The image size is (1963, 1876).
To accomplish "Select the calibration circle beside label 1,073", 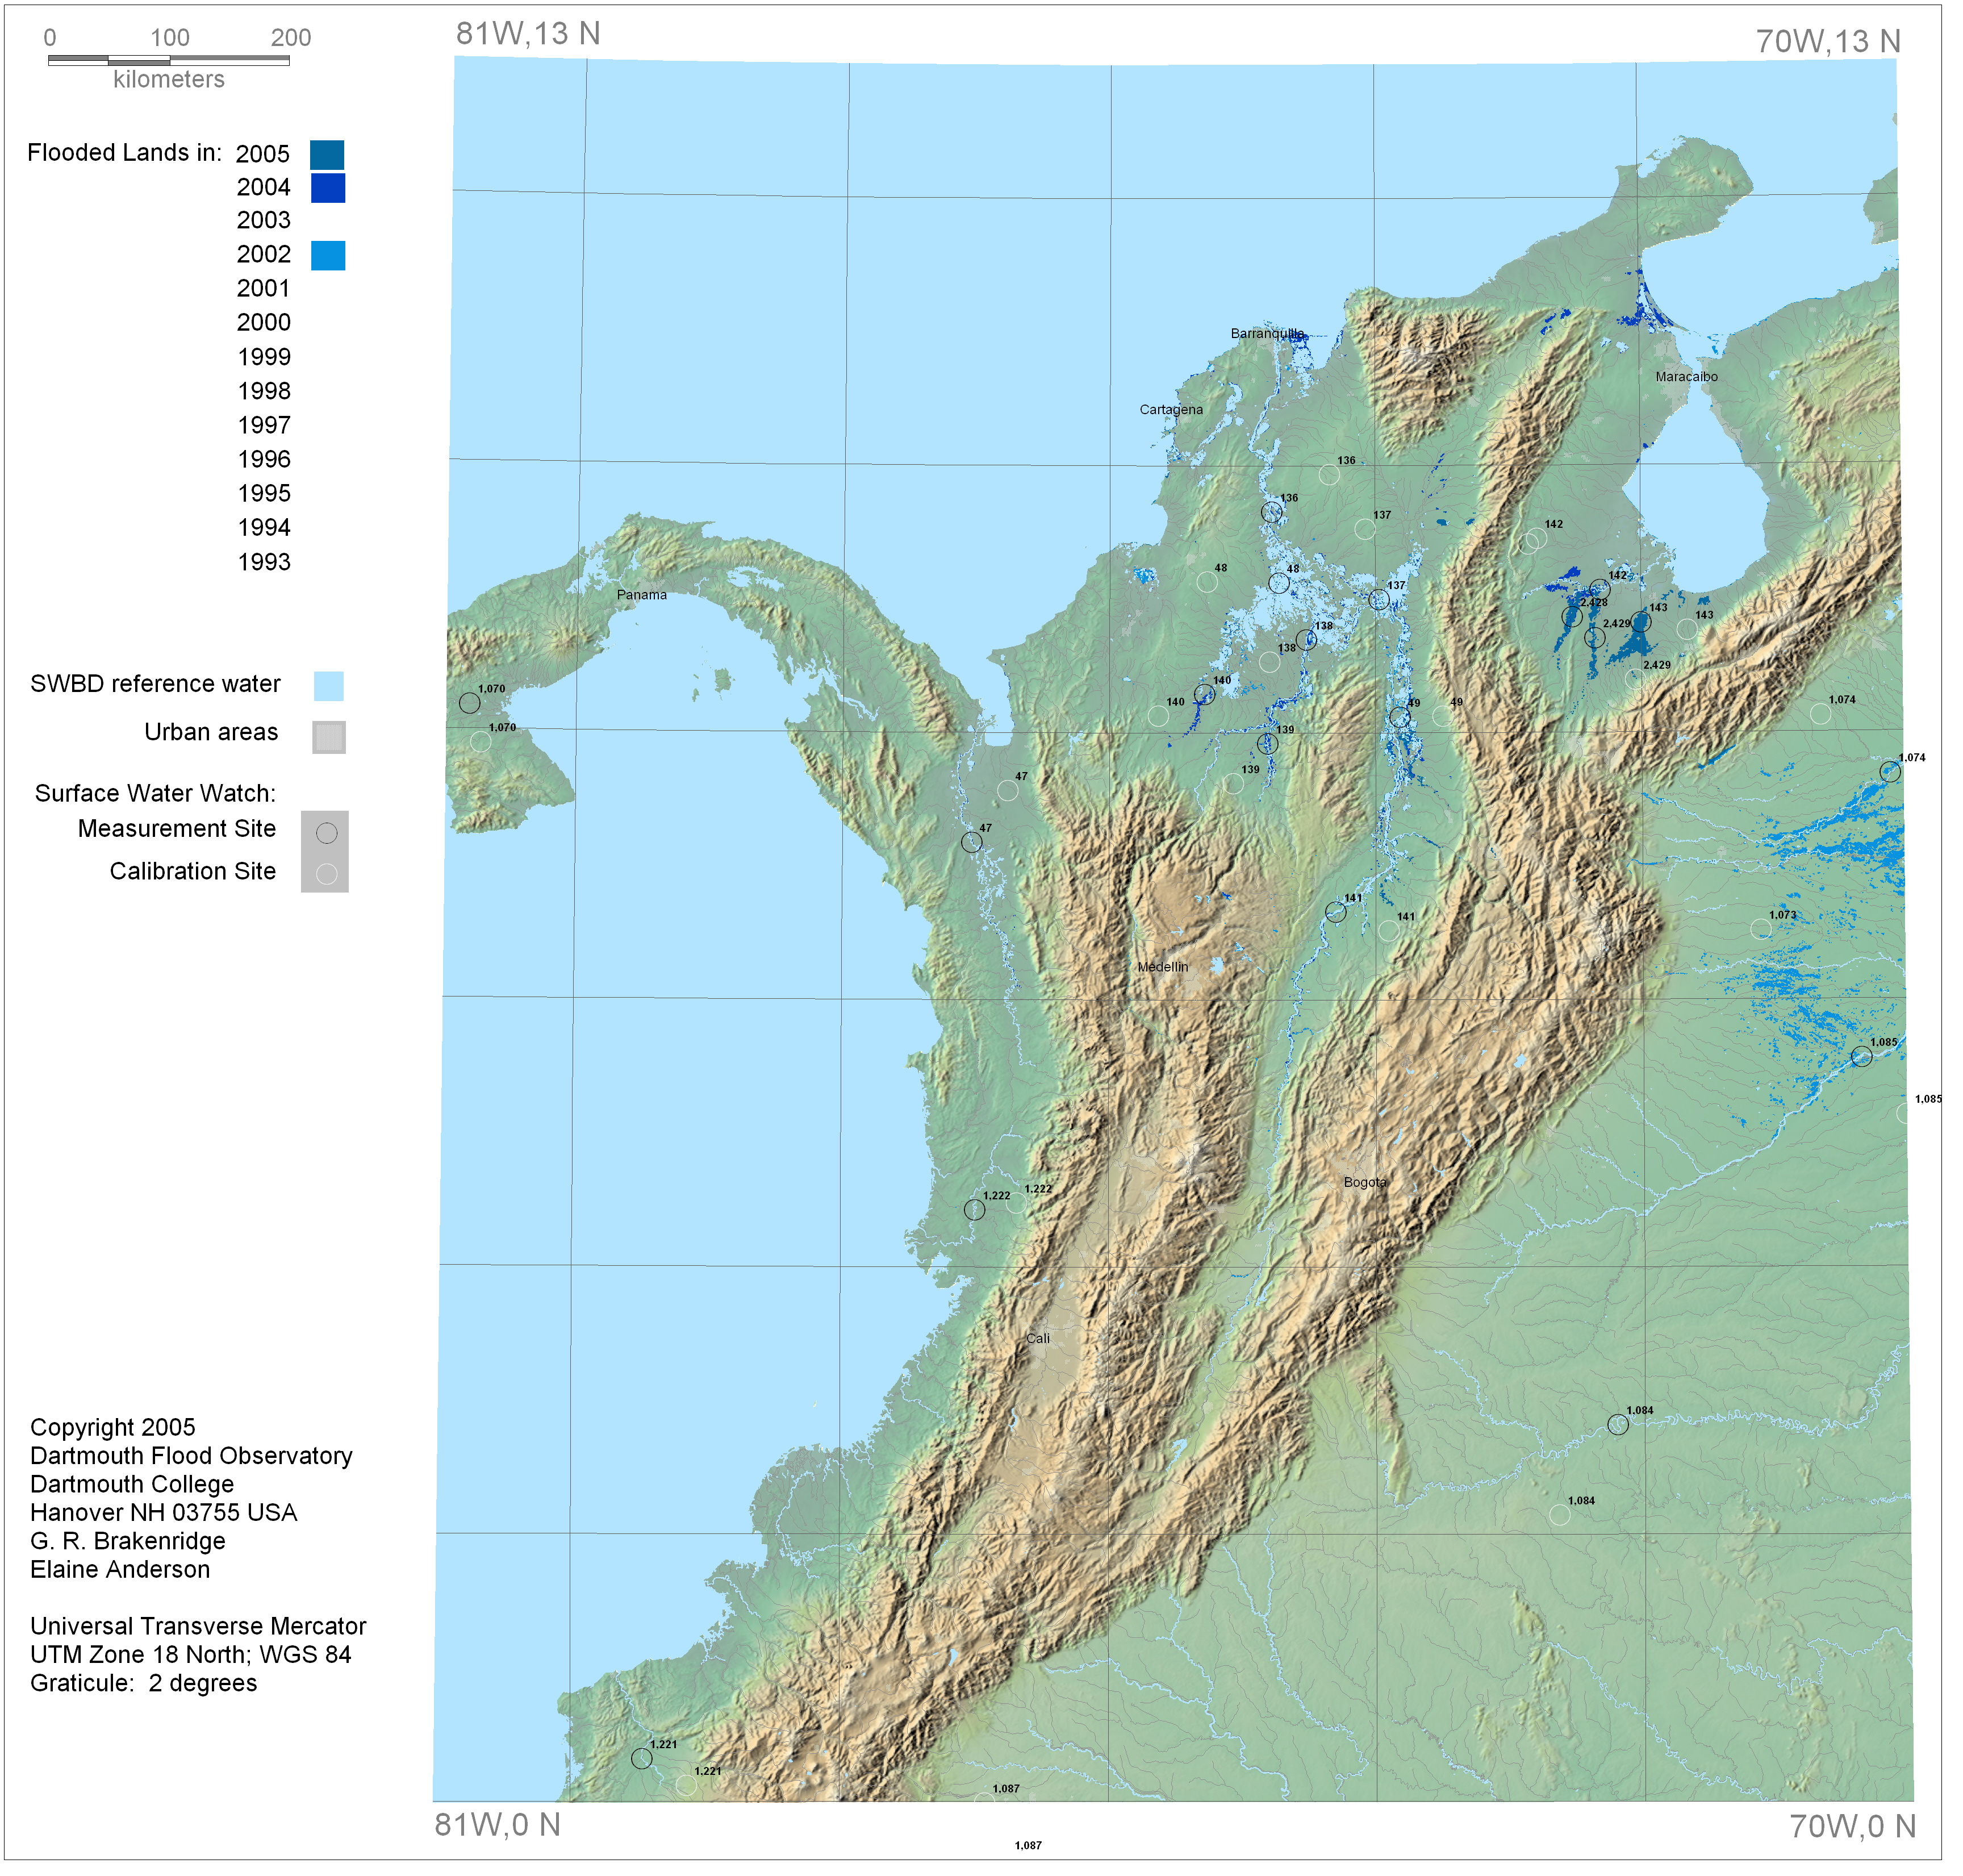I will pyautogui.click(x=1761, y=929).
